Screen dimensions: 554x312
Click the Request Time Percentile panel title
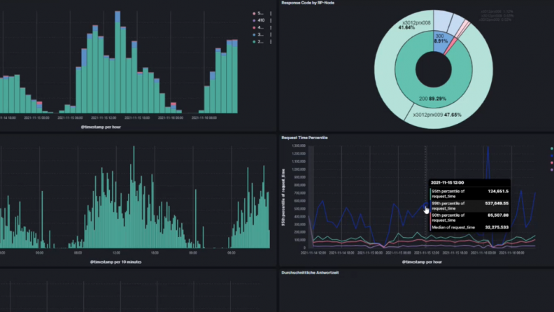pyautogui.click(x=304, y=138)
